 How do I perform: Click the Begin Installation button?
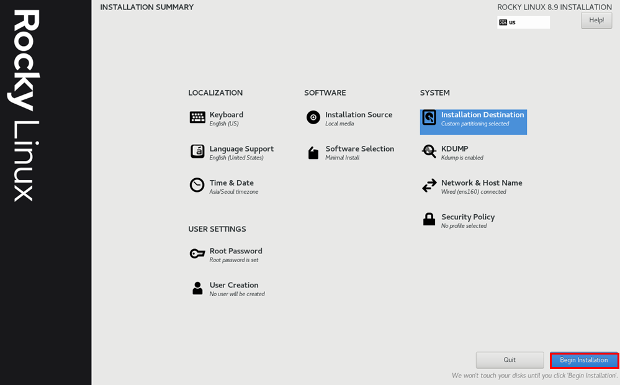point(584,360)
